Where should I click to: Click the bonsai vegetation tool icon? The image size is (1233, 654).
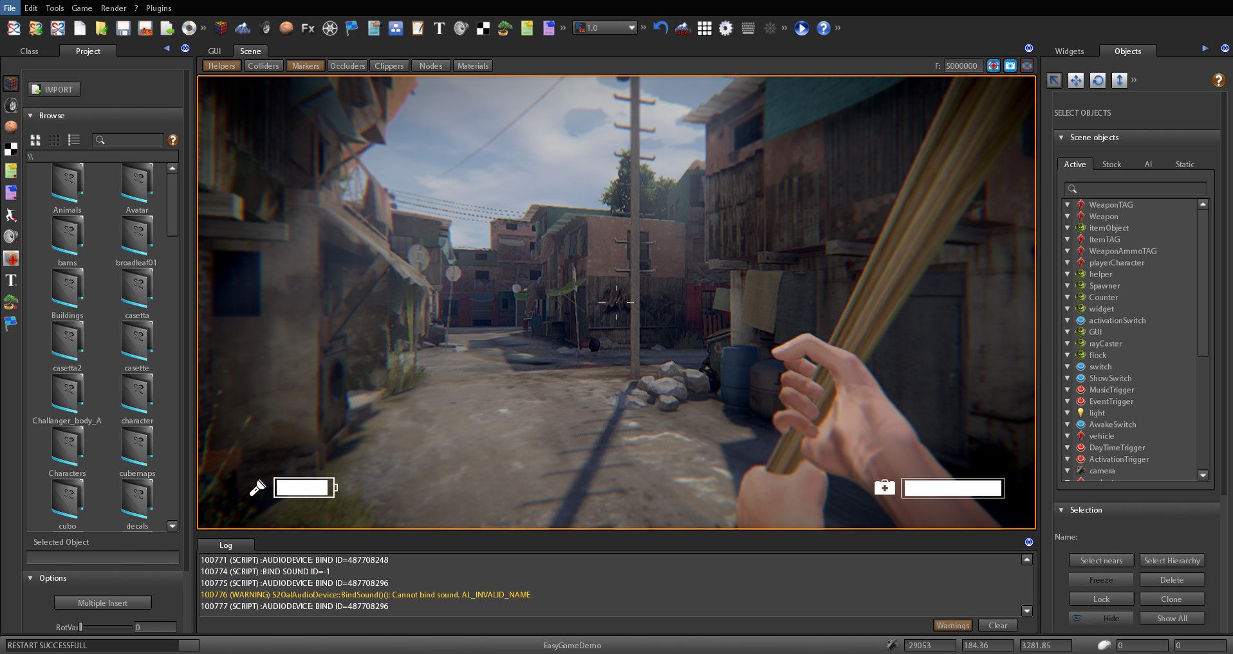click(x=504, y=28)
